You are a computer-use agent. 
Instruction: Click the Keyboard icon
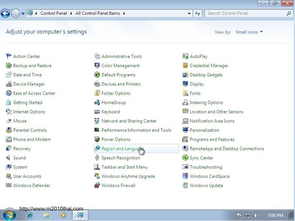(x=97, y=112)
